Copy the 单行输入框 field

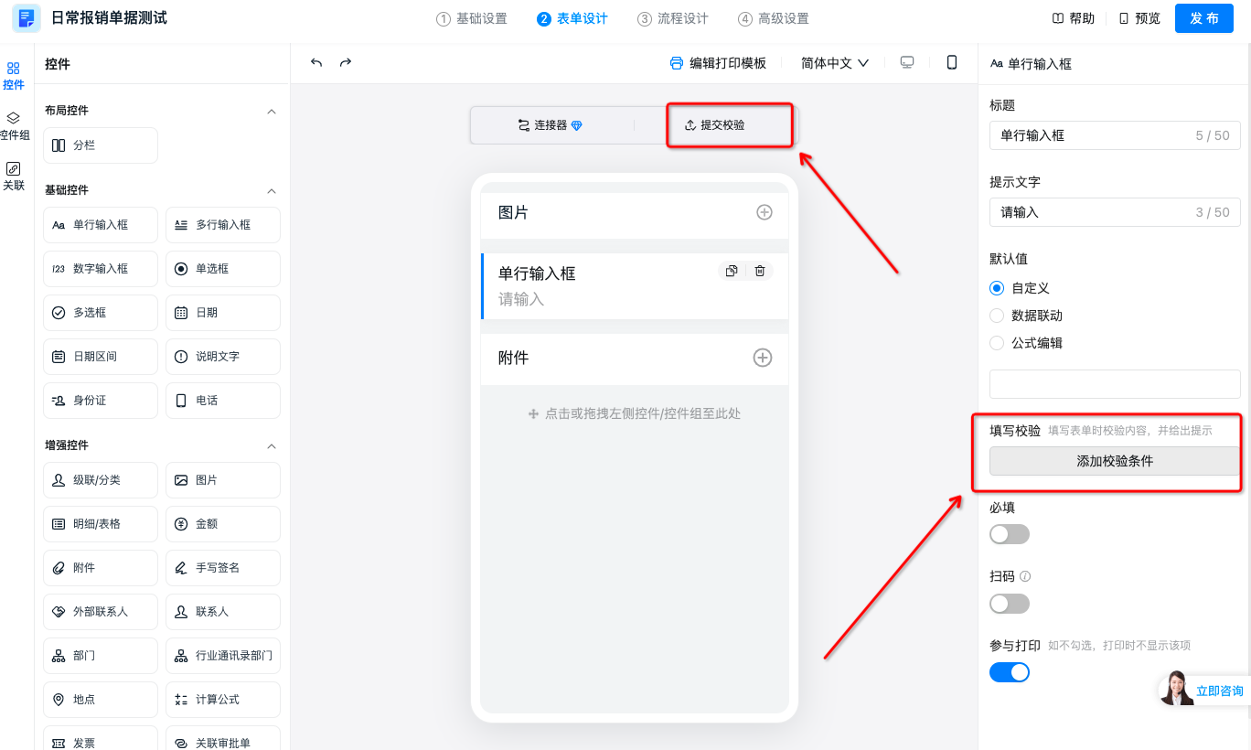tap(732, 271)
